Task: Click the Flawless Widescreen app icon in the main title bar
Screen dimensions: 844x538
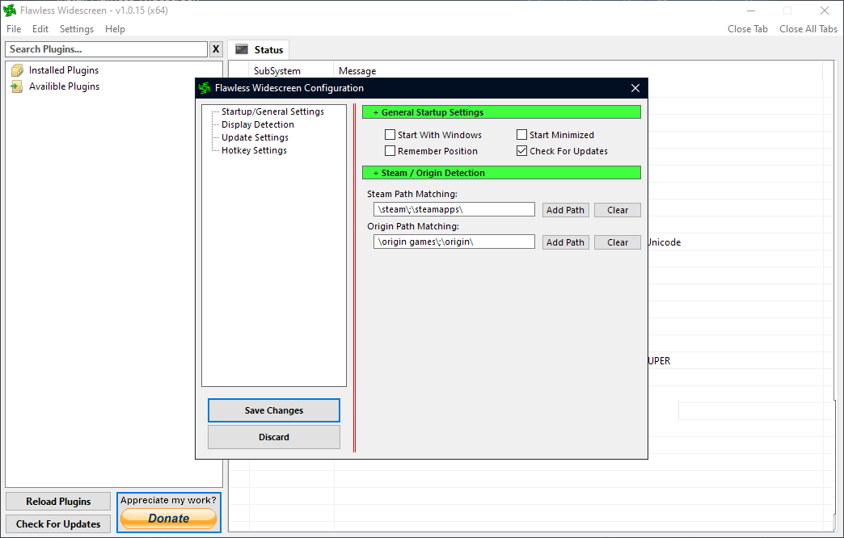Action: coord(10,11)
